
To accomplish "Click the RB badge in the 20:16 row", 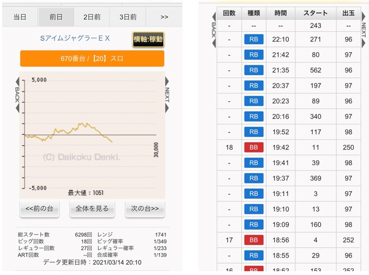I will (x=254, y=117).
